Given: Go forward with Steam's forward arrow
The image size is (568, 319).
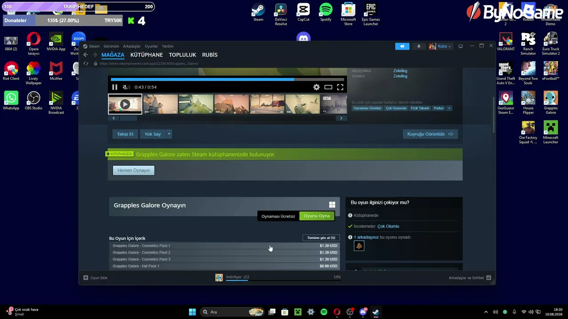Looking at the screenshot, I should click(95, 55).
